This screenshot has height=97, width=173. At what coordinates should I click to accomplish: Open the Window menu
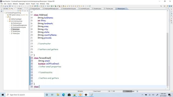pos(42,4)
